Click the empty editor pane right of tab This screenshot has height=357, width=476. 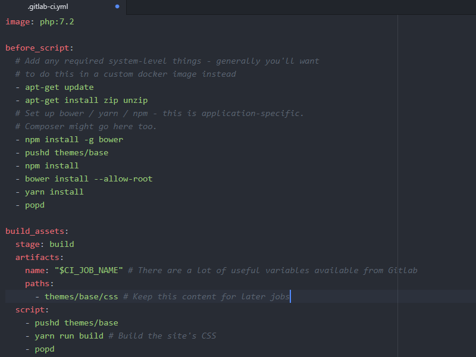tap(268, 7)
